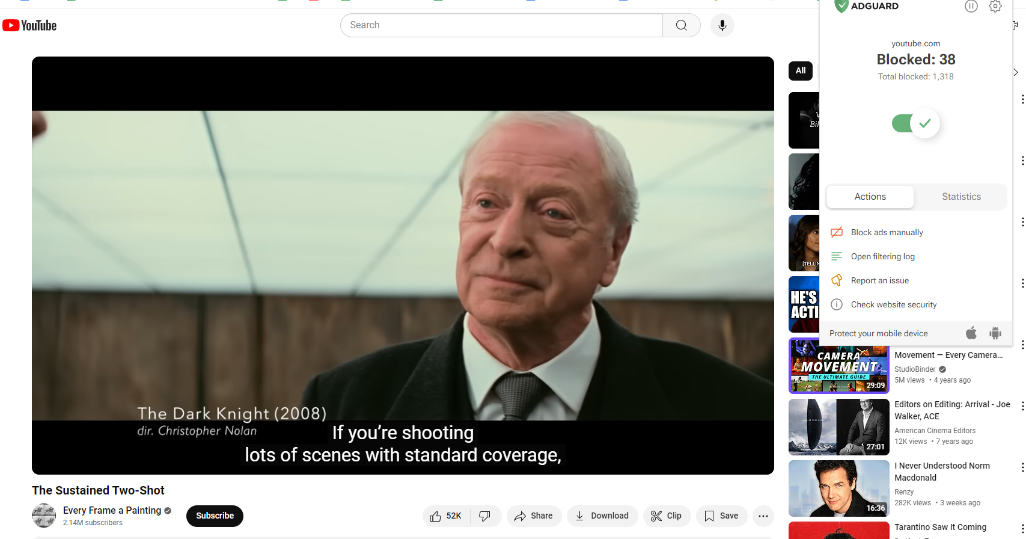Visit American Cinema Editors channel

pos(935,431)
